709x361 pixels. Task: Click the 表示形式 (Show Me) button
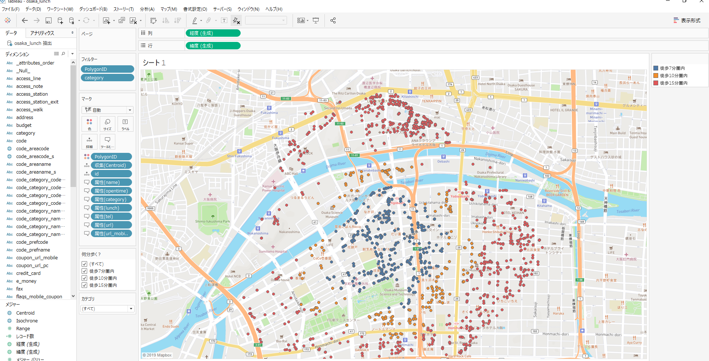pos(687,21)
